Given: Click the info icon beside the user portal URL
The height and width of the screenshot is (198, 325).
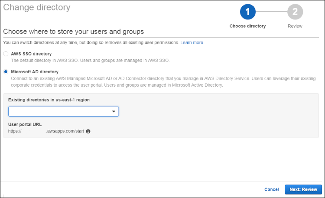Looking at the screenshot, I should click(x=88, y=131).
